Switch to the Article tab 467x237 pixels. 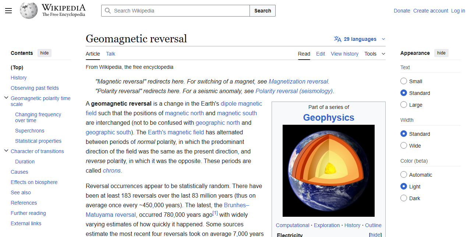pos(93,54)
